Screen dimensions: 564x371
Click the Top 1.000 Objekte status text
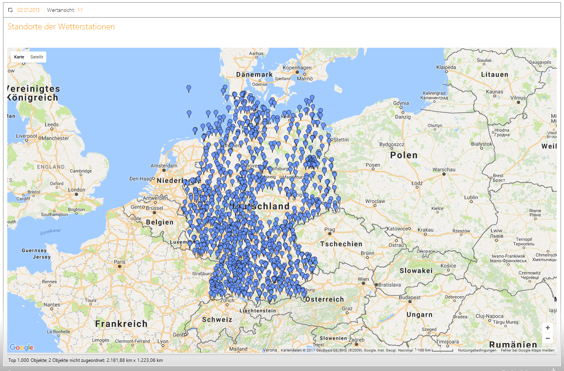[x=86, y=360]
